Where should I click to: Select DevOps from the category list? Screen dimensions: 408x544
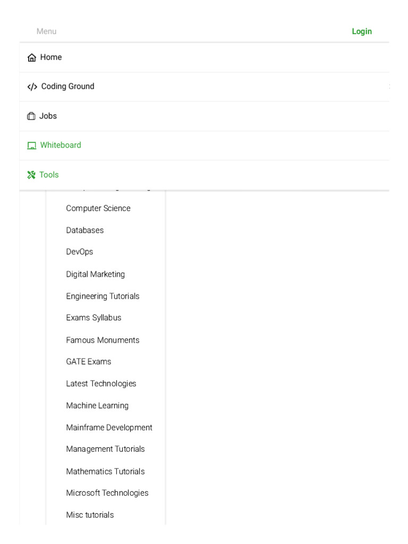79,252
